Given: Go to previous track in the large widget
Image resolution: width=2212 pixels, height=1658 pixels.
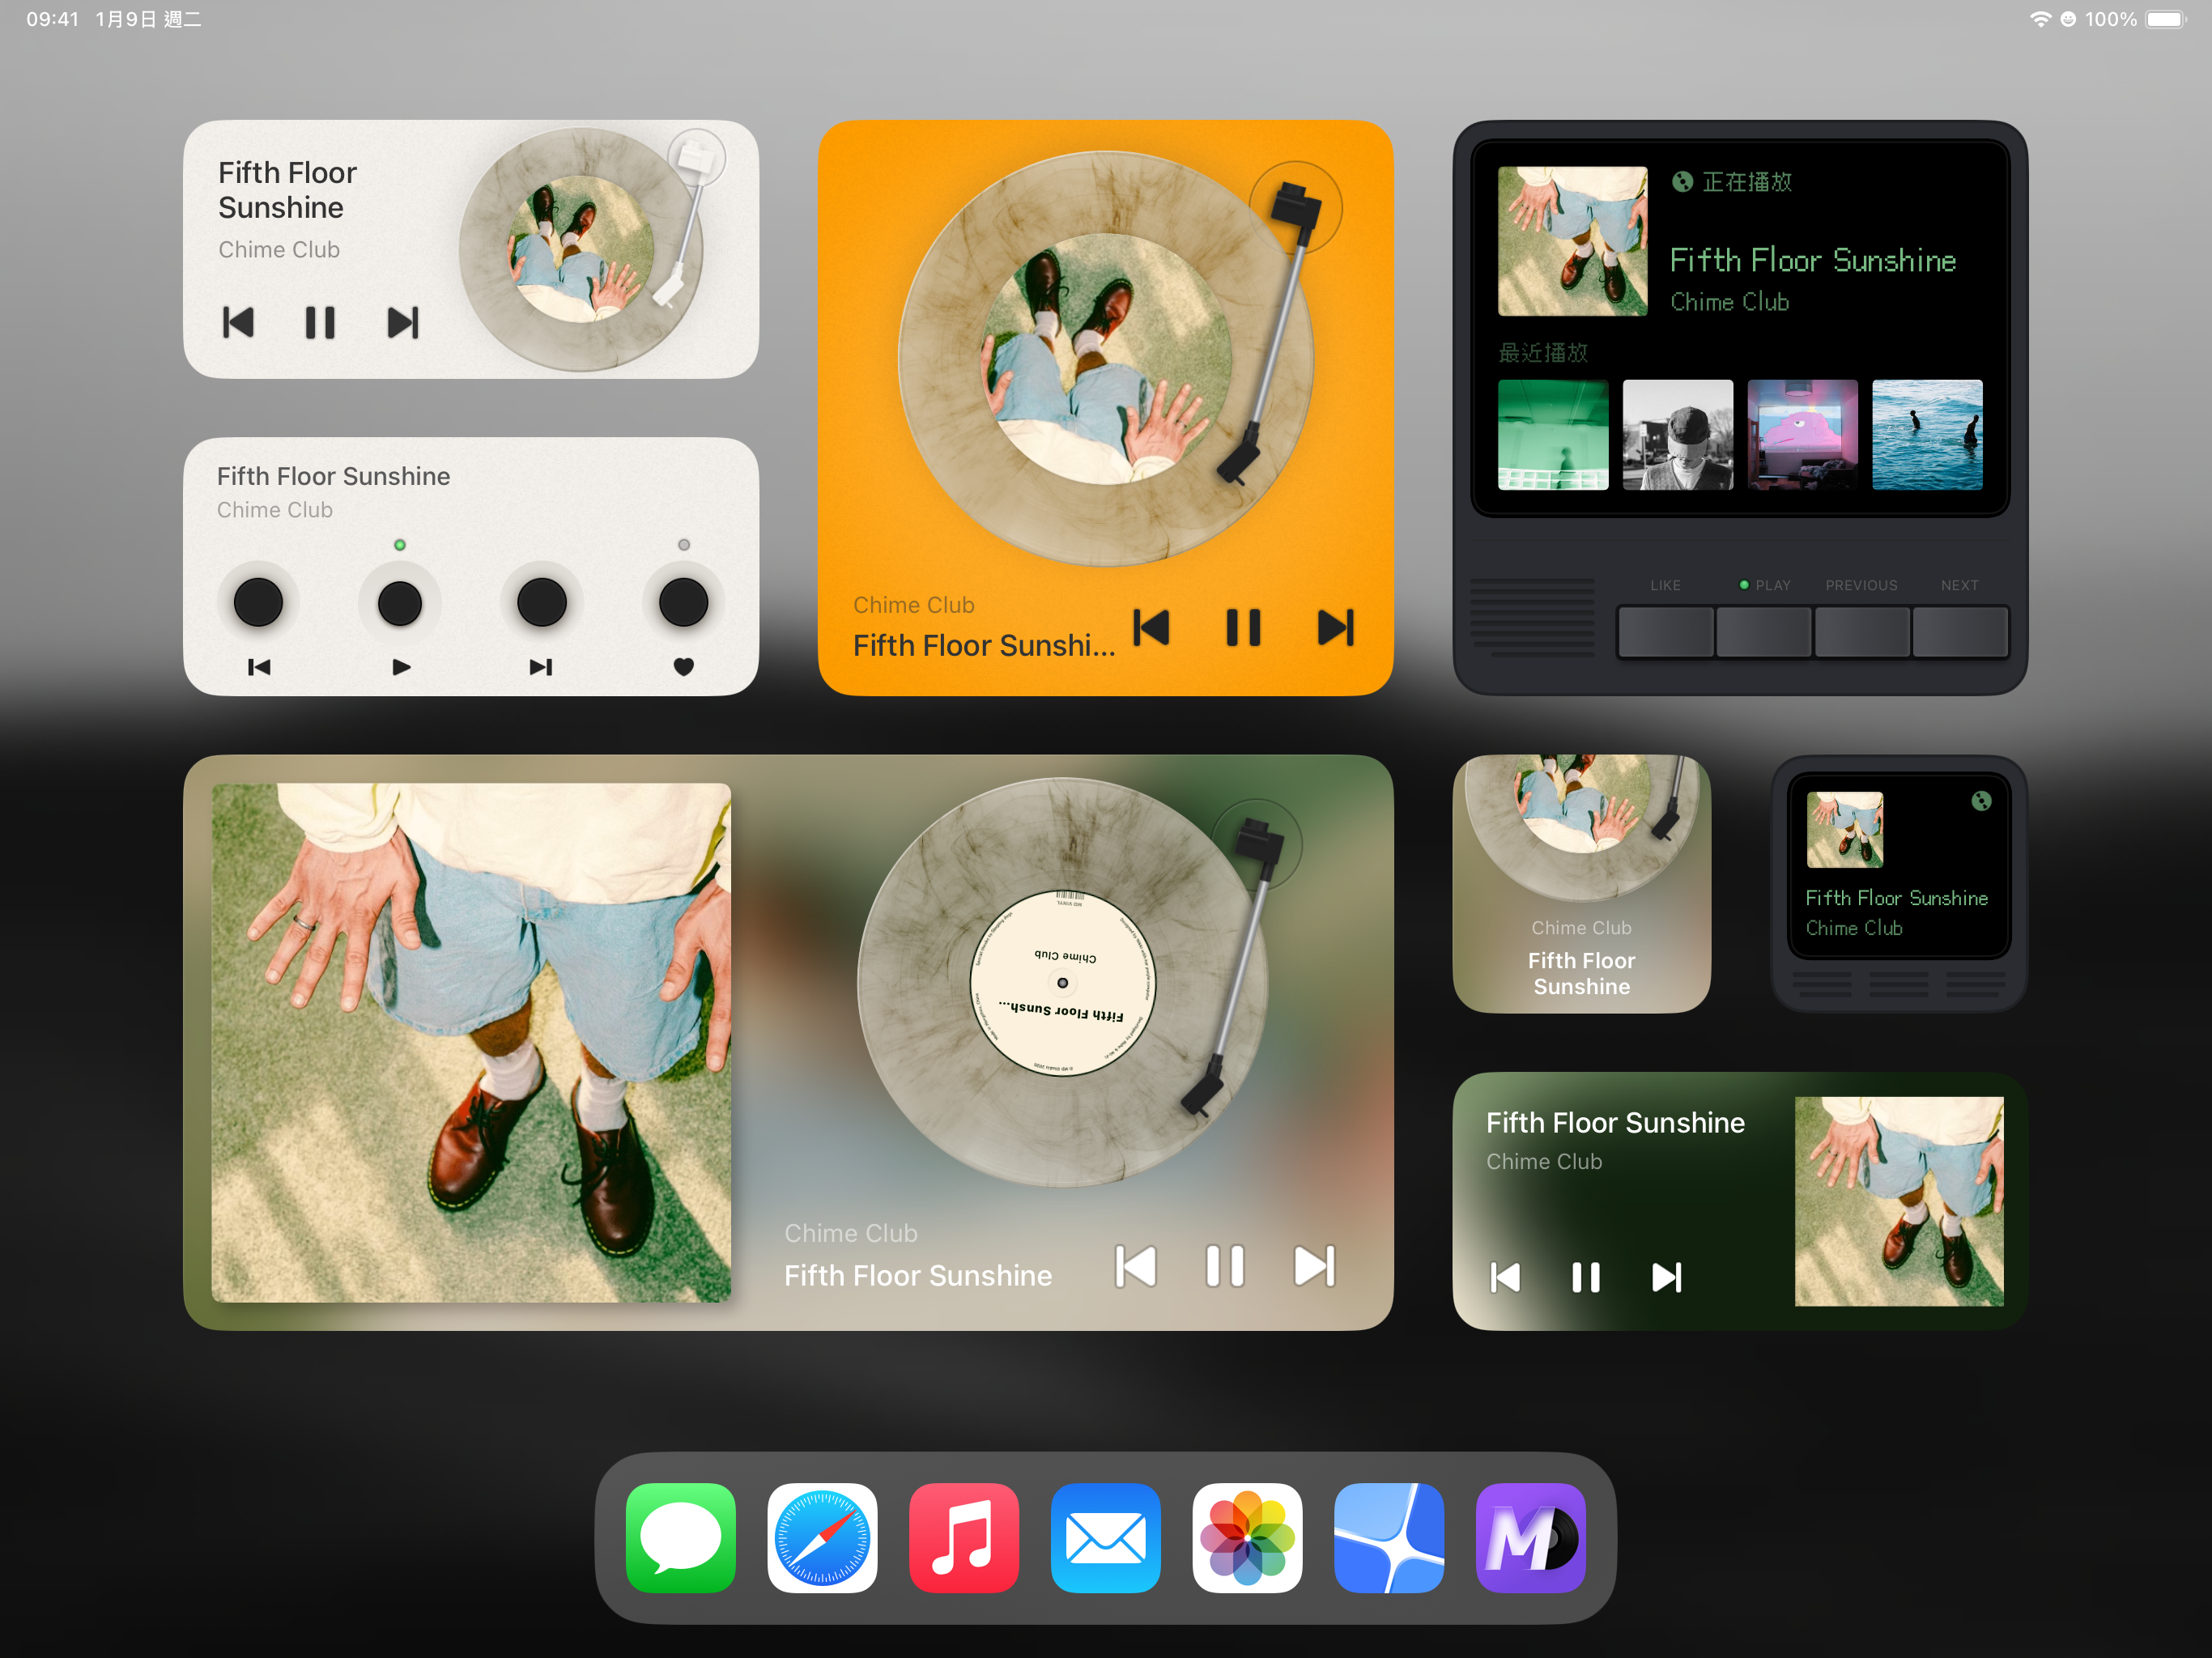Looking at the screenshot, I should [1136, 1266].
